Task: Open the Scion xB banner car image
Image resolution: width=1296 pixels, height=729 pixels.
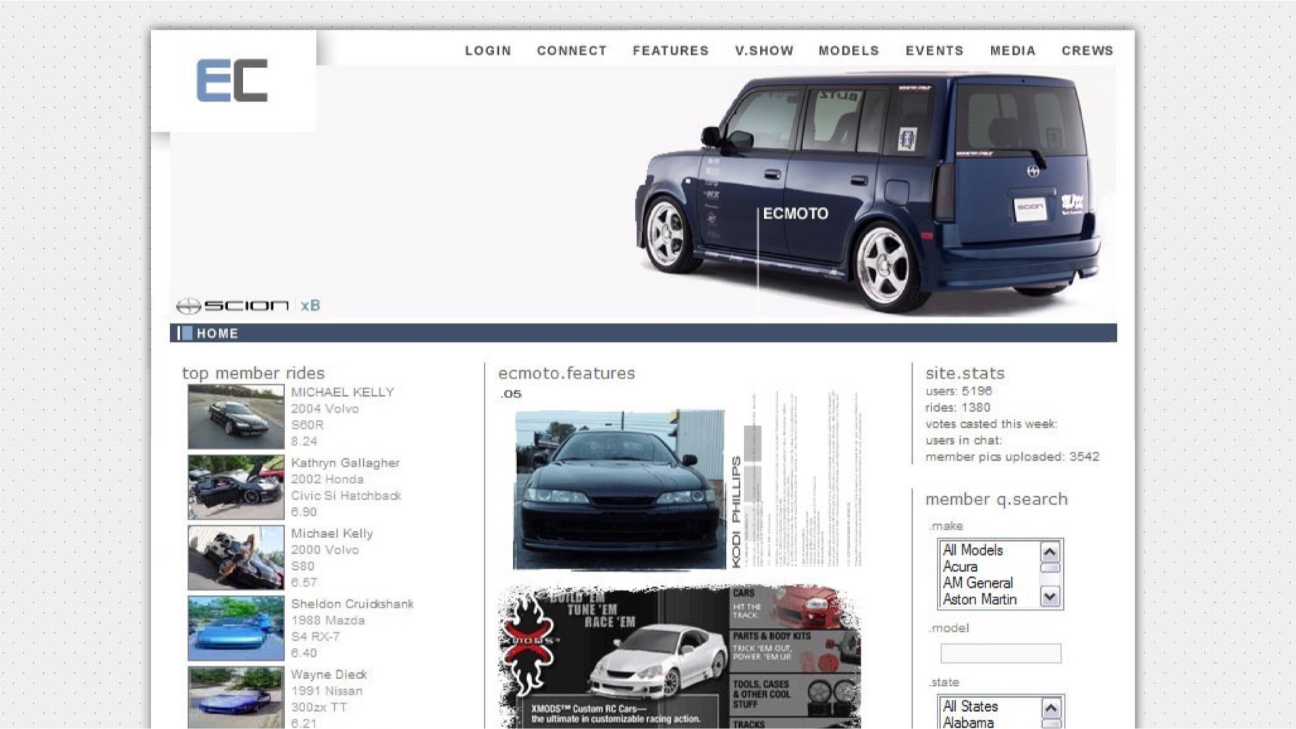Action: coord(868,192)
